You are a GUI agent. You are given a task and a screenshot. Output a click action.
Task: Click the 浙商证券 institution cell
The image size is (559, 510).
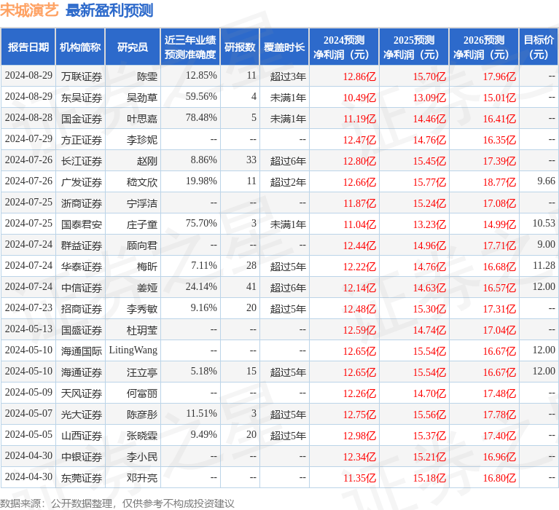82,203
